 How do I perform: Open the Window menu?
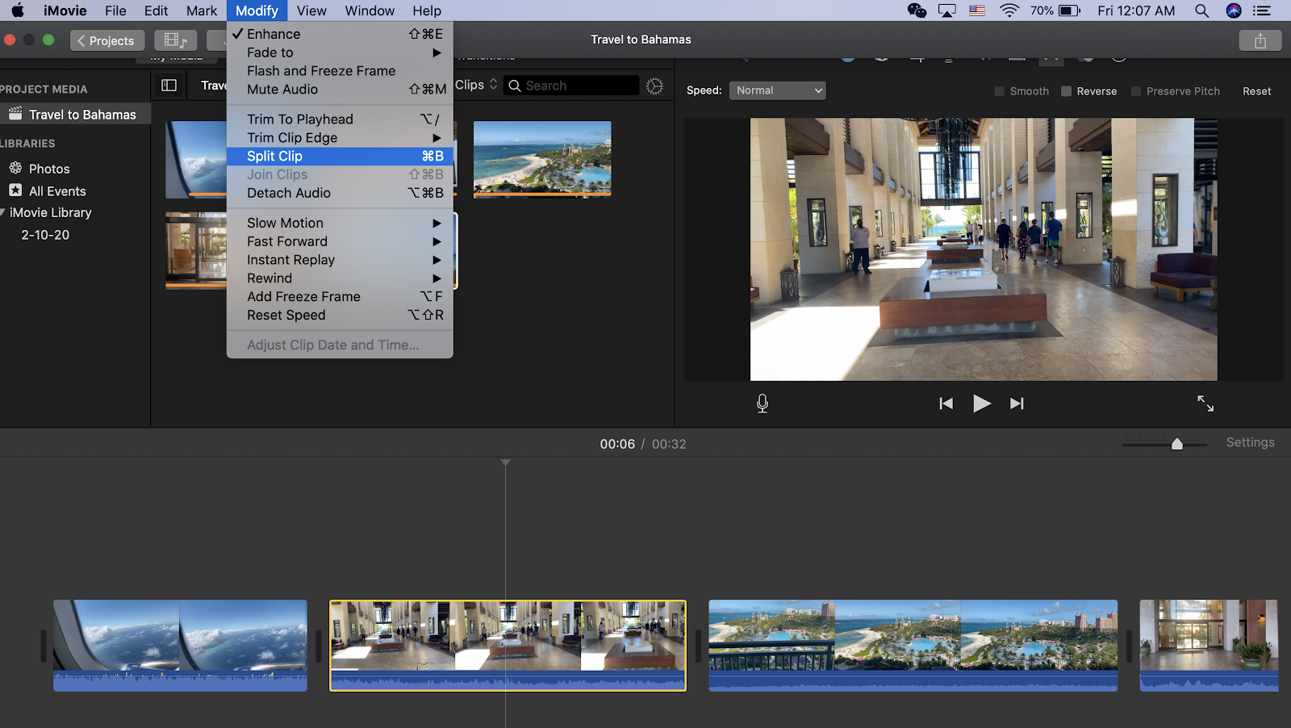coord(370,10)
